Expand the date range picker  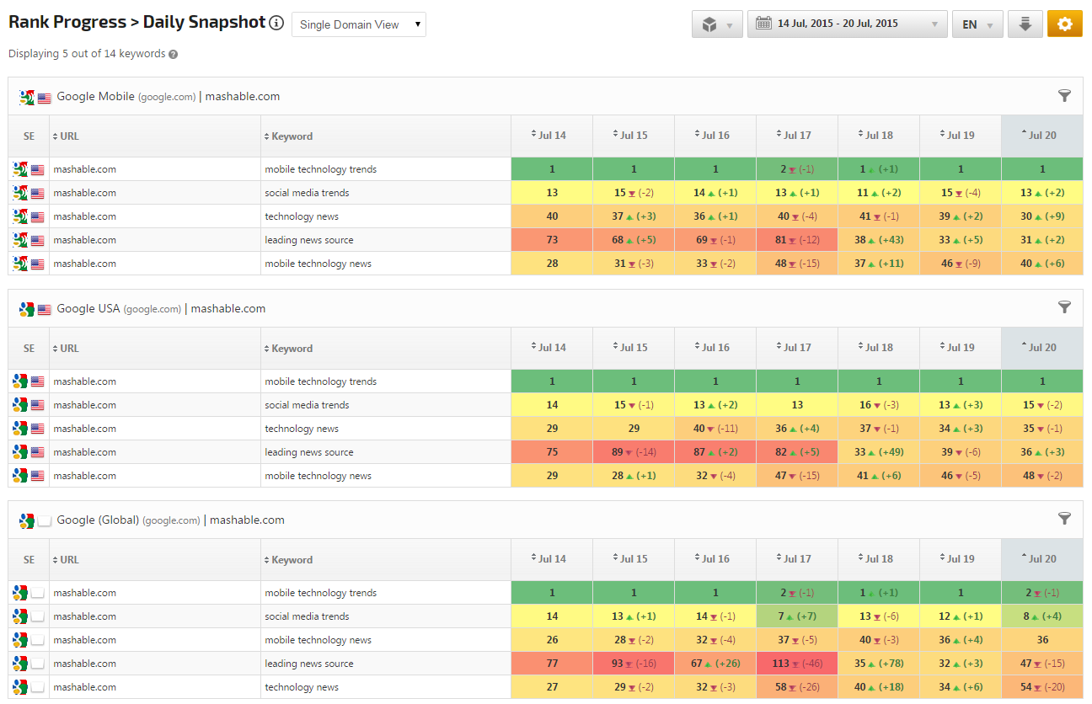[x=847, y=24]
